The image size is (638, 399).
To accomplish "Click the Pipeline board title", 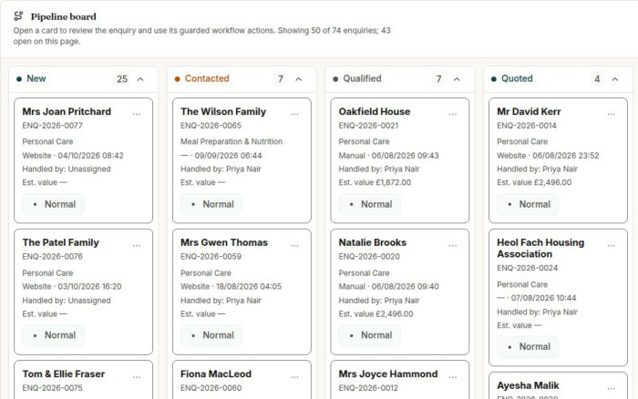I will click(64, 16).
